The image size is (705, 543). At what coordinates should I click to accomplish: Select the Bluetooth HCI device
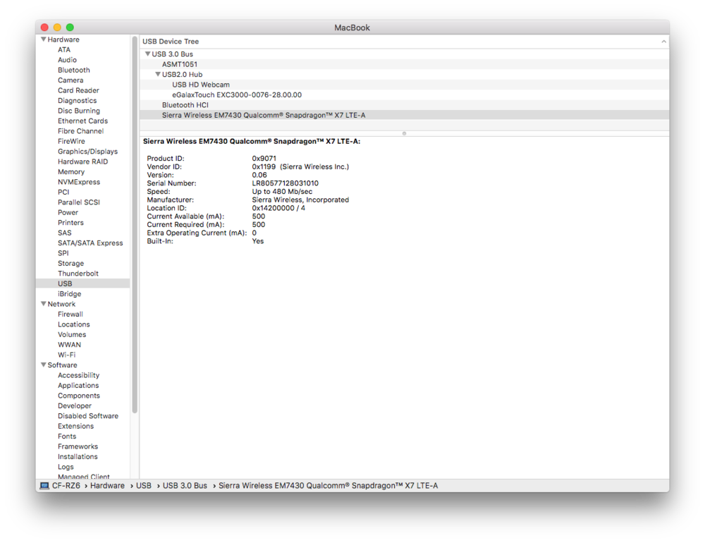pos(185,105)
